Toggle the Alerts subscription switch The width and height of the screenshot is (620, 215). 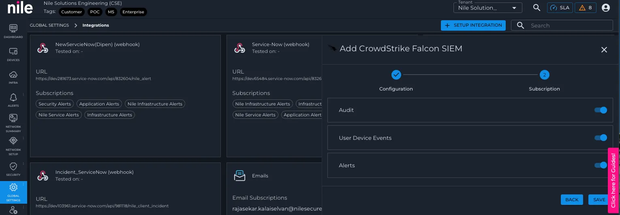[x=601, y=165]
